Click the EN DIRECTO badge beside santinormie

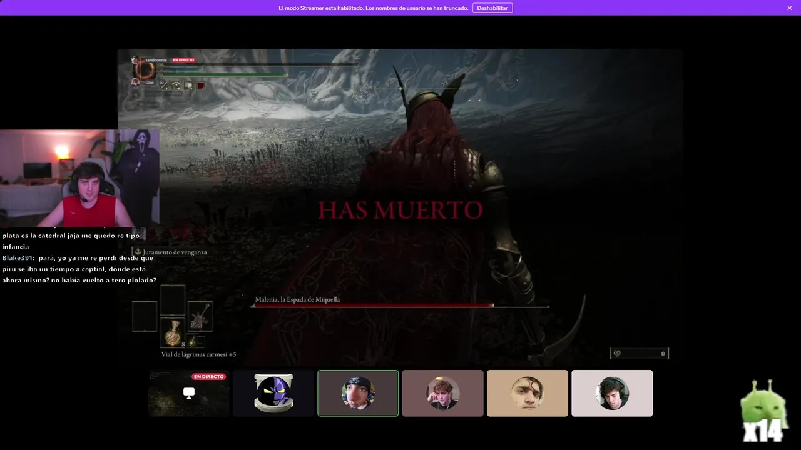[x=183, y=60]
